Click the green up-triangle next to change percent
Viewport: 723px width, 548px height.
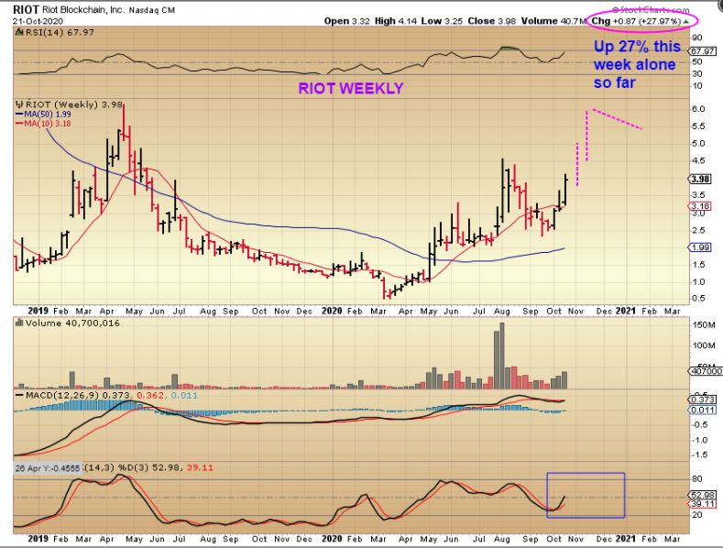685,22
